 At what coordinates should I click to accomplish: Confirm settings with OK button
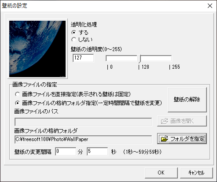pyautogui.click(x=161, y=173)
